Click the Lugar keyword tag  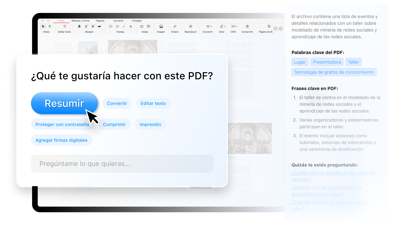[x=300, y=62]
